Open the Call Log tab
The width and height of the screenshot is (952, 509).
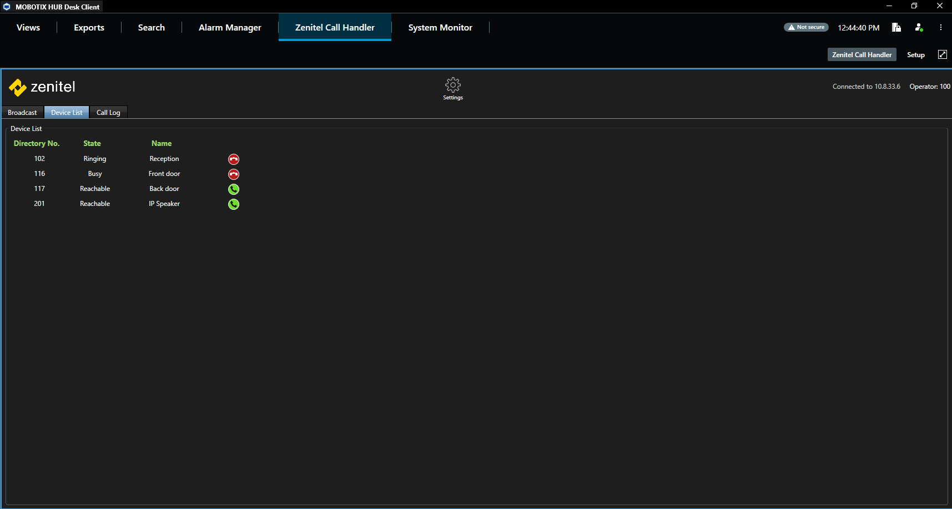[108, 112]
